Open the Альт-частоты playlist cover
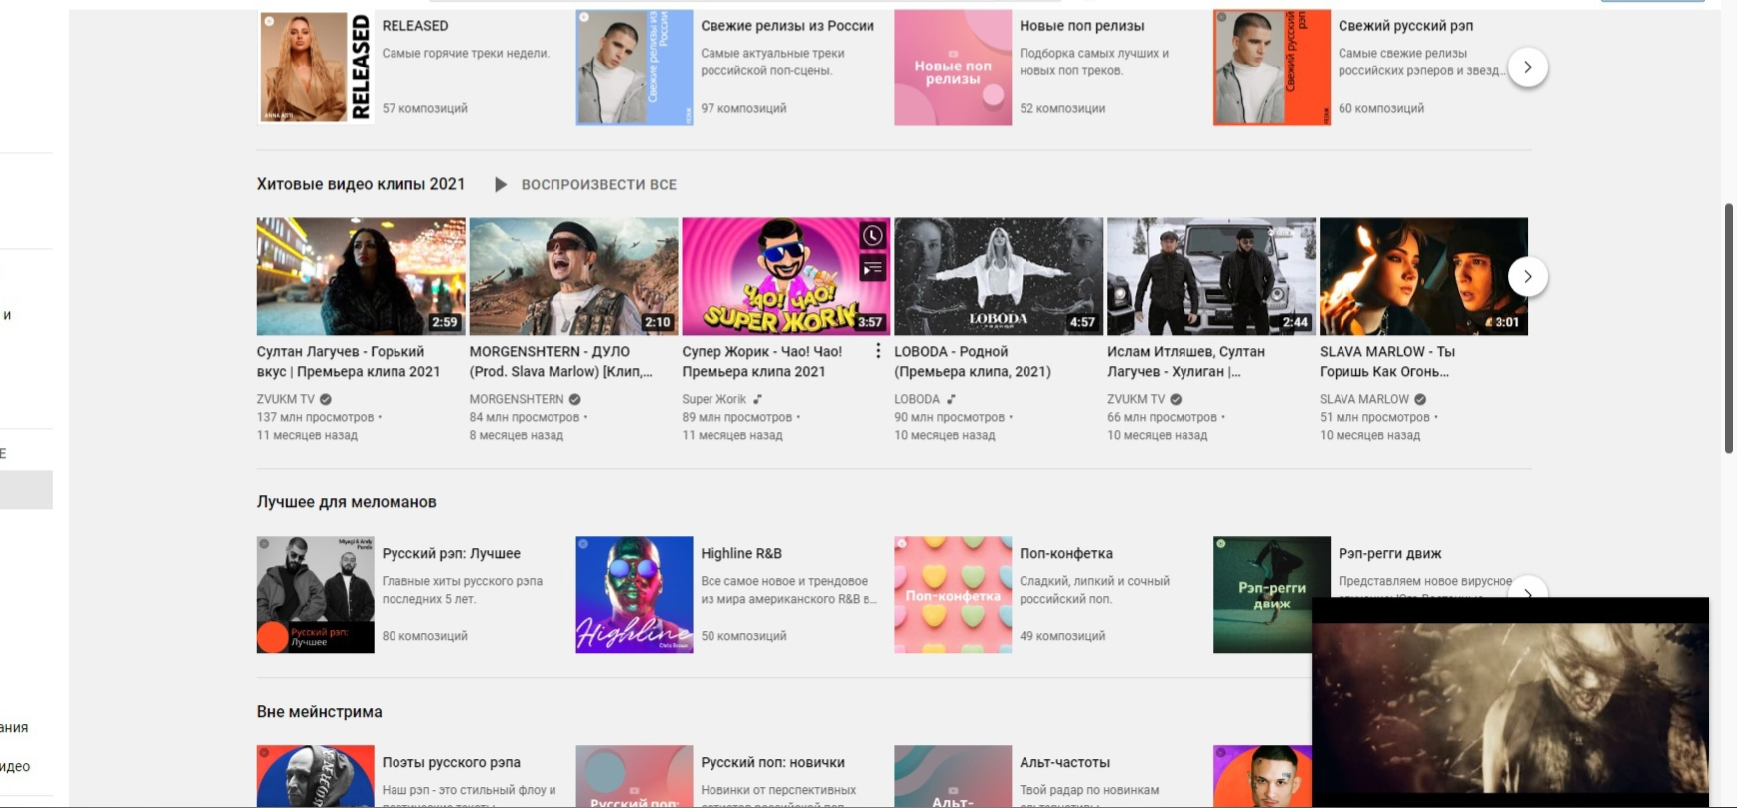The height and width of the screenshot is (808, 1737). pos(953,776)
